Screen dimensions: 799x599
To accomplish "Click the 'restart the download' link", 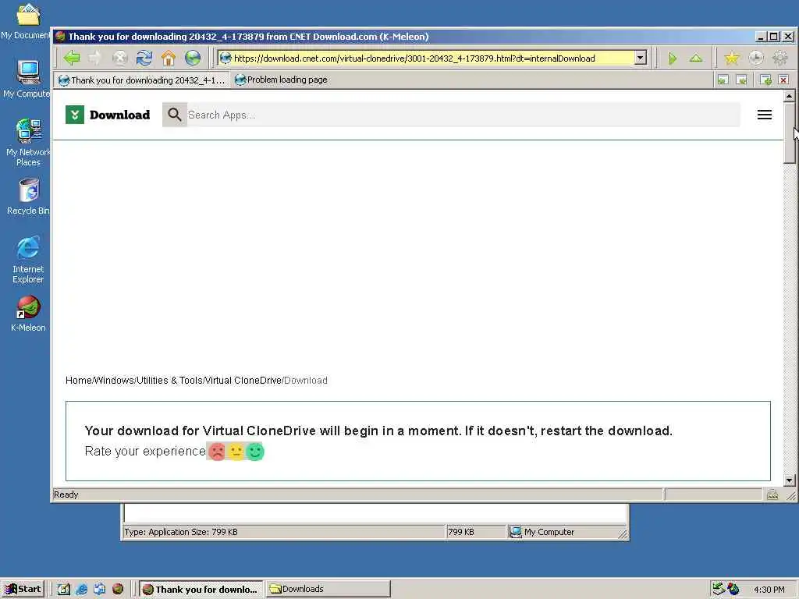I will point(605,431).
